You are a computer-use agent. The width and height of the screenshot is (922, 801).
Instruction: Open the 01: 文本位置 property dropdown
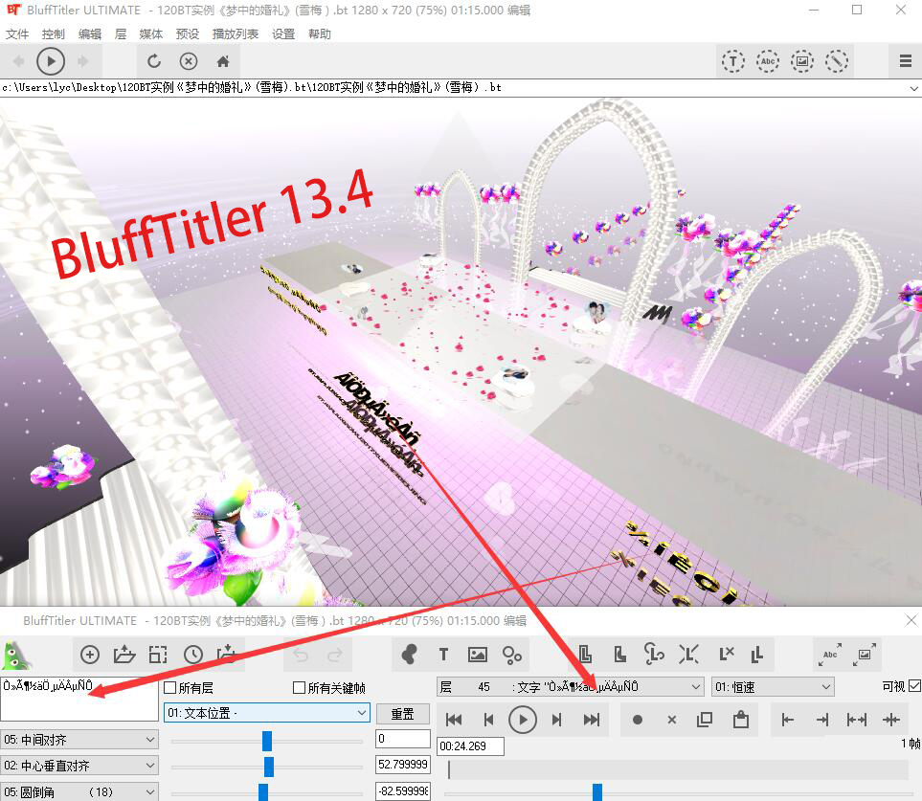coord(267,713)
